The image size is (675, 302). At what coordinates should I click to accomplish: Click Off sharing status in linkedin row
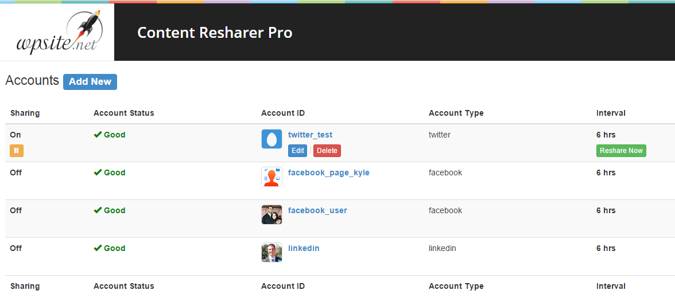[x=16, y=248]
